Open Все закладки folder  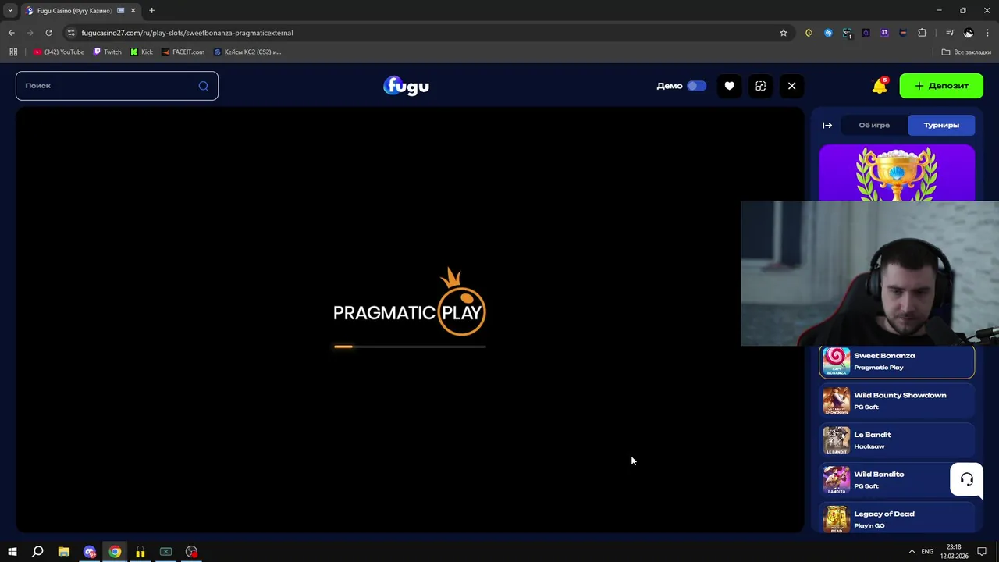966,52
